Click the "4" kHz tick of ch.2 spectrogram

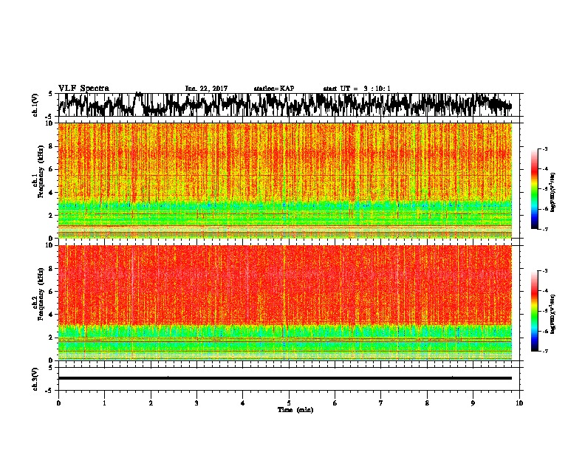coord(52,315)
